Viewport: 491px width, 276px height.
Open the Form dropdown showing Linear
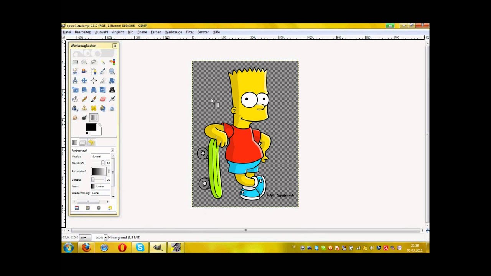[101, 186]
